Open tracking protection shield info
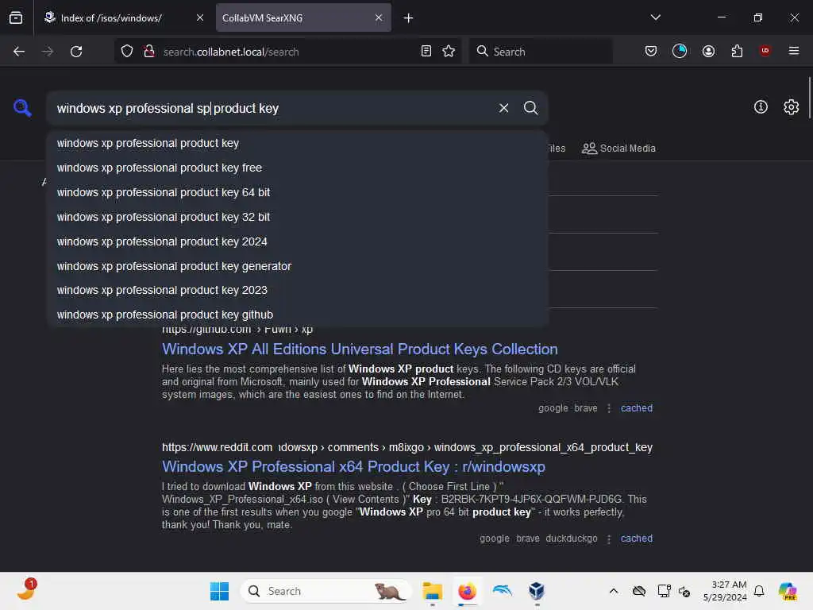813x610 pixels. [127, 52]
